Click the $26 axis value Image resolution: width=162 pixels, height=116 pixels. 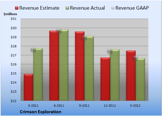point(13,64)
